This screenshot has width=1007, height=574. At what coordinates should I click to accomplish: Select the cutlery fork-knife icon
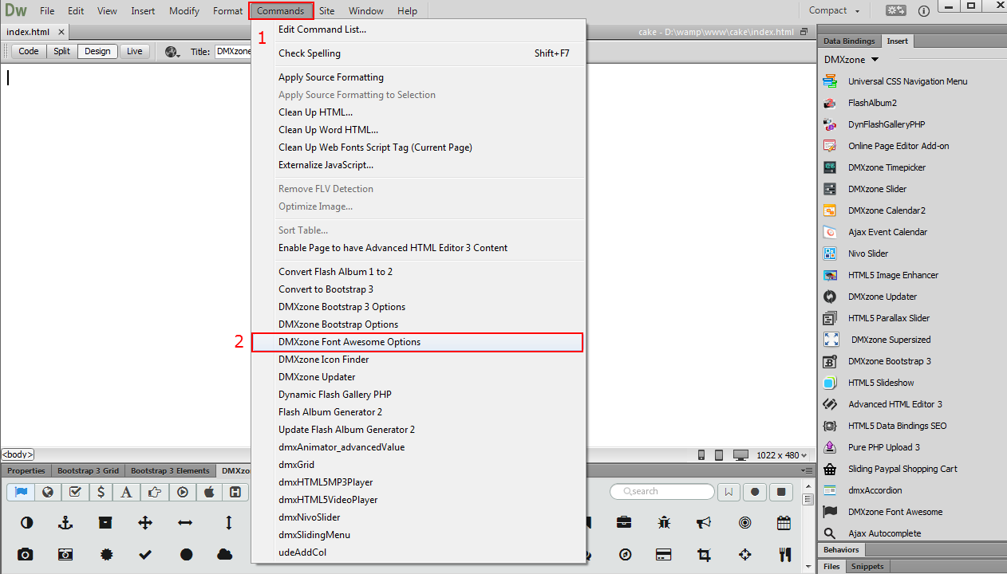click(x=784, y=555)
